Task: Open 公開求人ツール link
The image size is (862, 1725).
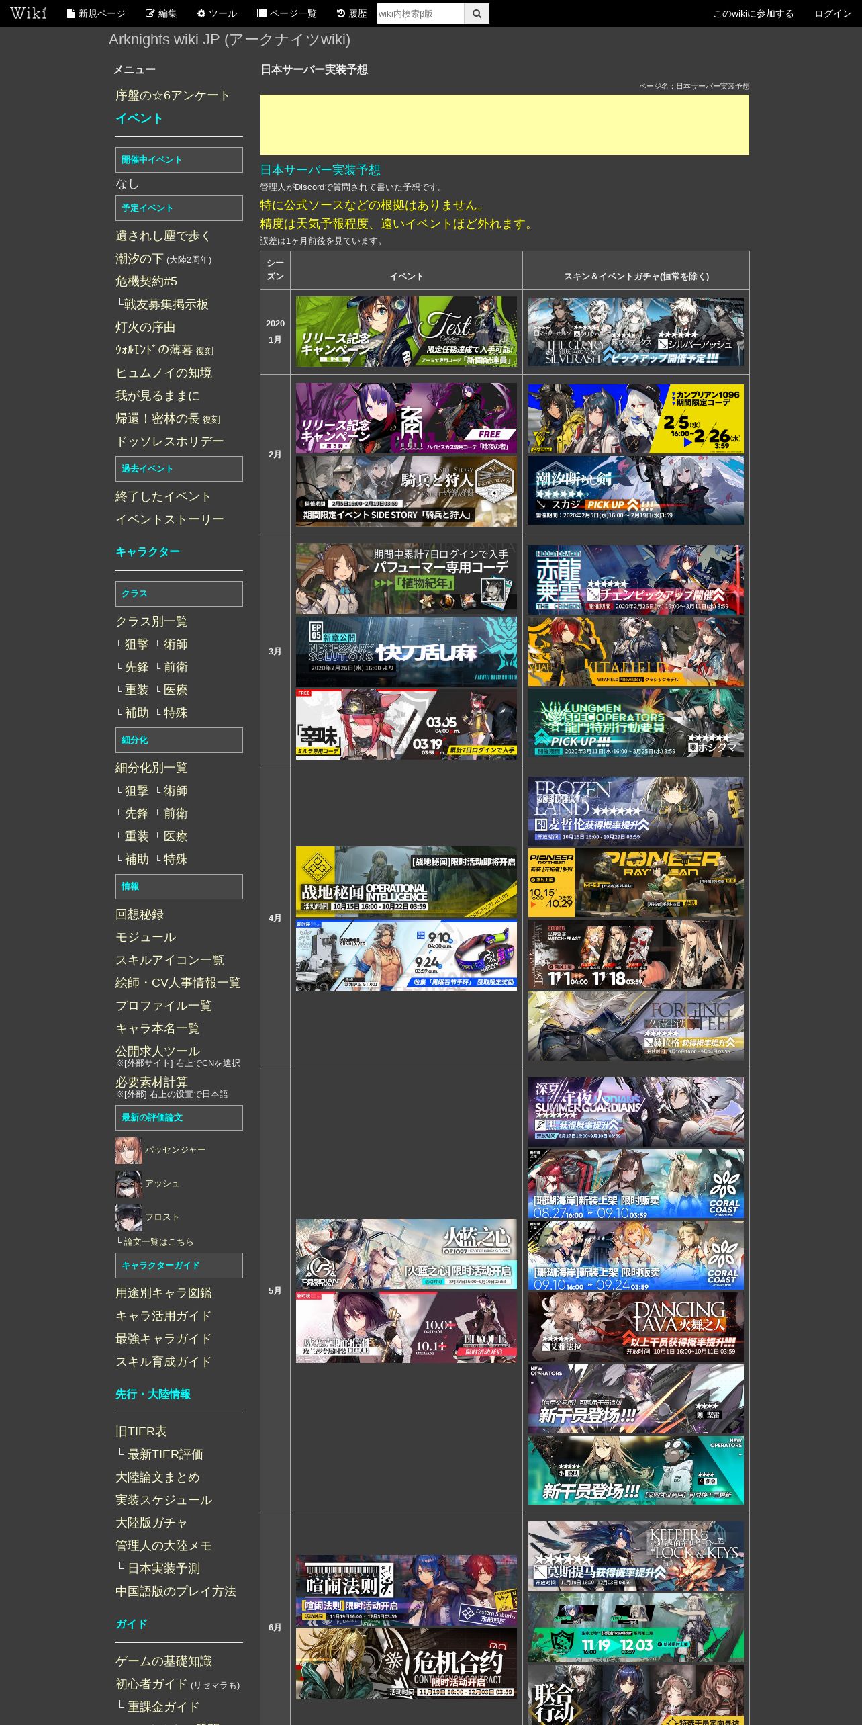Action: [x=158, y=1051]
